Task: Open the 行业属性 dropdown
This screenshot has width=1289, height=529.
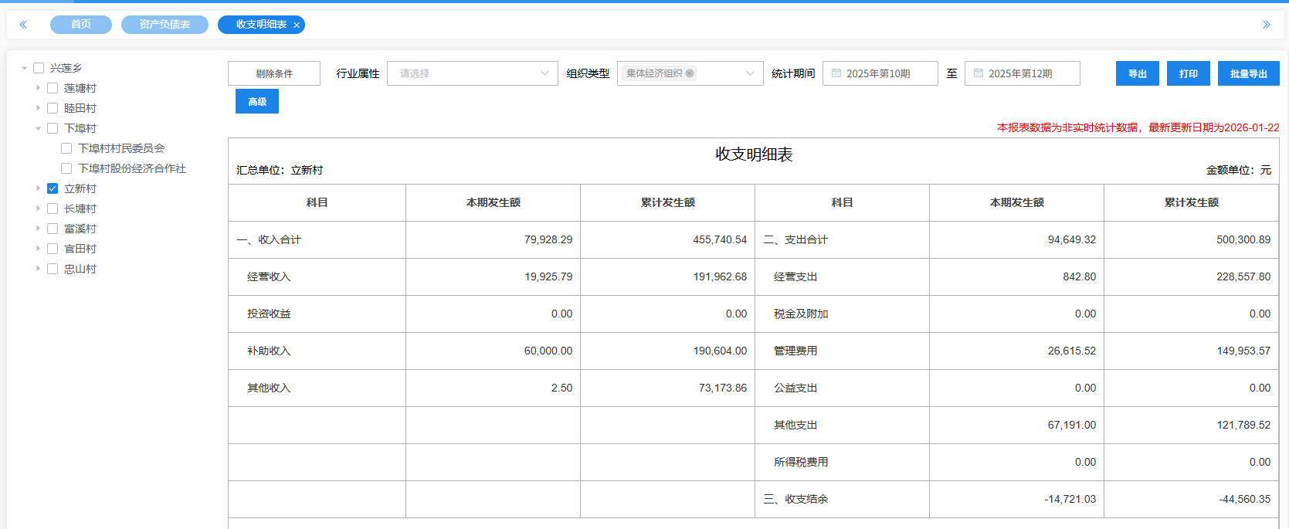Action: click(x=472, y=73)
